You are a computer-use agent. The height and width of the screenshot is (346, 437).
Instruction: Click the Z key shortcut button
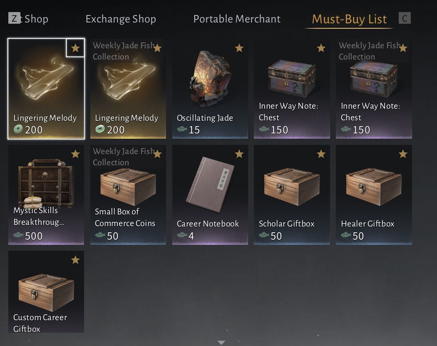[14, 18]
